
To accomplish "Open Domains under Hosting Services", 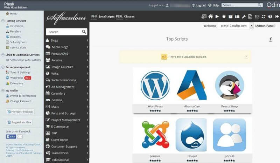I will pos(15,37).
